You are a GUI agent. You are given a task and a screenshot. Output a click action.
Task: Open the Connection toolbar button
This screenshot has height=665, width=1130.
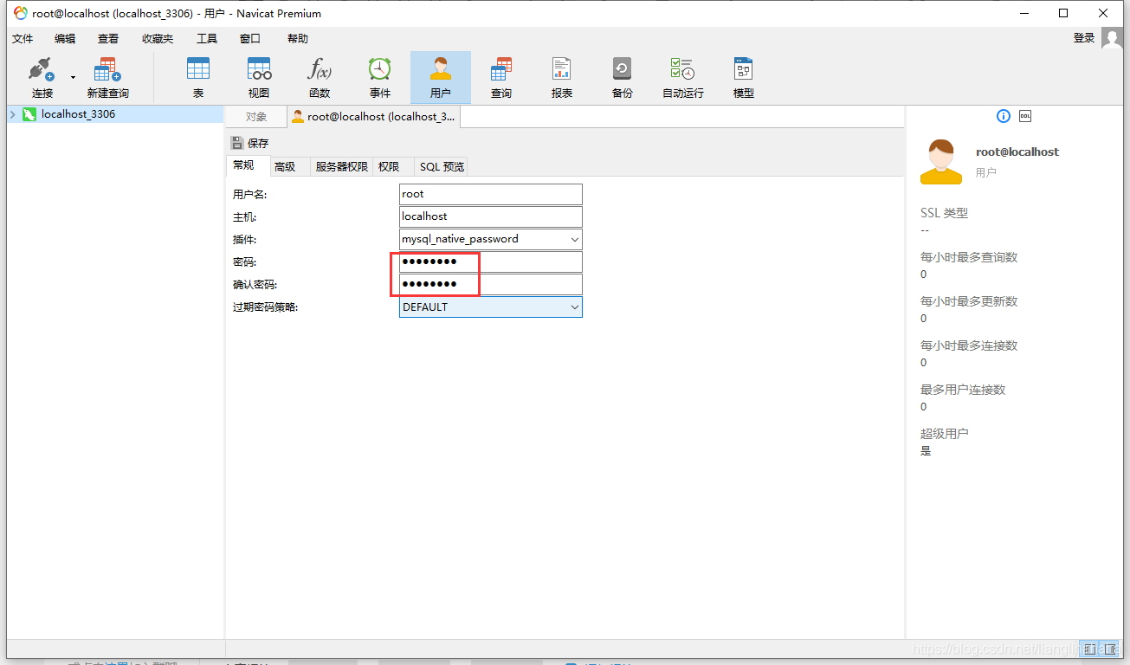(x=42, y=78)
